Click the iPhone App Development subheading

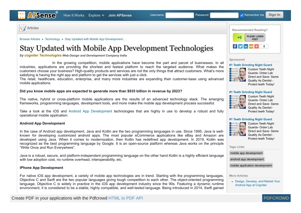(41, 168)
